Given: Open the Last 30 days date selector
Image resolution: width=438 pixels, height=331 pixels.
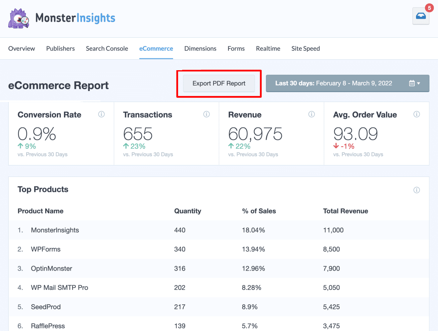Looking at the screenshot, I should (x=347, y=83).
